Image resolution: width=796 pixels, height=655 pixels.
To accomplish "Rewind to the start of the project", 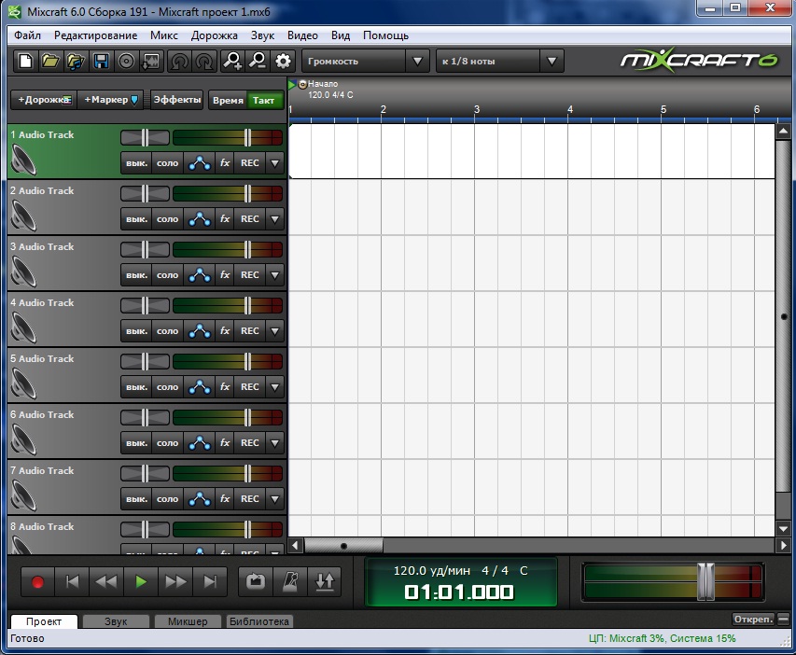I will [72, 582].
